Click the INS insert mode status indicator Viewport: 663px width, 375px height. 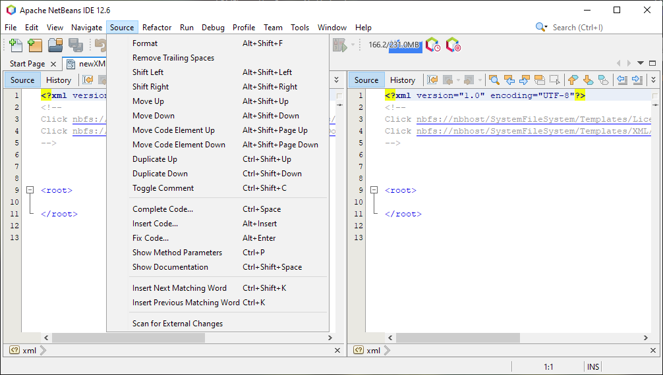(592, 366)
